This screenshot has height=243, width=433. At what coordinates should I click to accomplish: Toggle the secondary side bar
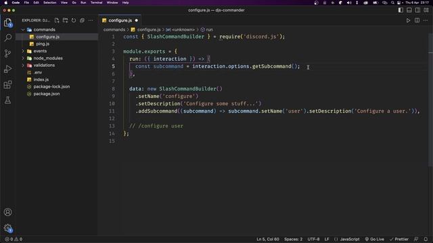[x=418, y=10]
